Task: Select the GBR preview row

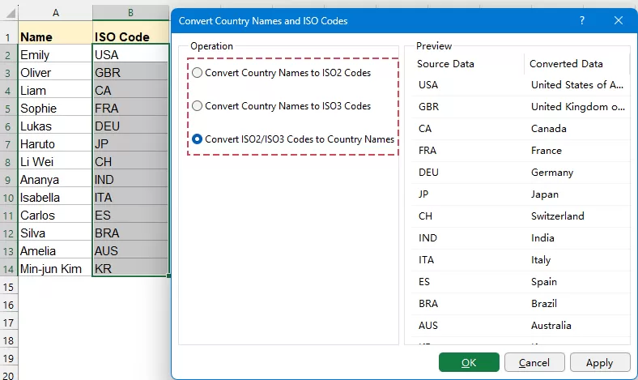Action: (521, 107)
